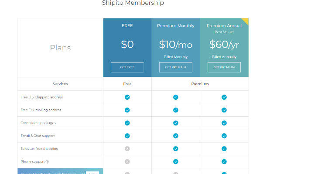
Task: Click the $60/yr price text
Action: pyautogui.click(x=224, y=44)
